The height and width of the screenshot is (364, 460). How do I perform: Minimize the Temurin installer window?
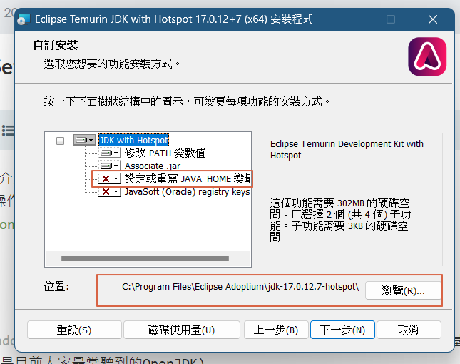pyautogui.click(x=349, y=19)
